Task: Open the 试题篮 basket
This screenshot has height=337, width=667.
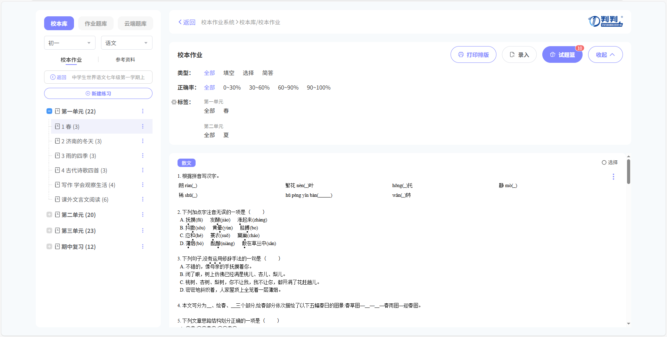Action: [562, 55]
